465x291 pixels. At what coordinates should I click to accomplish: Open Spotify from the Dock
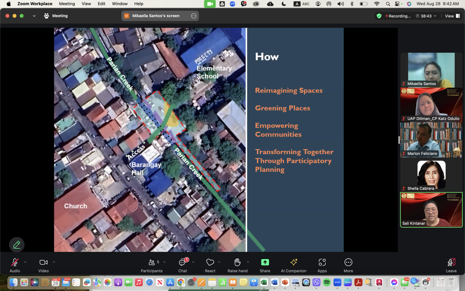pos(327,282)
